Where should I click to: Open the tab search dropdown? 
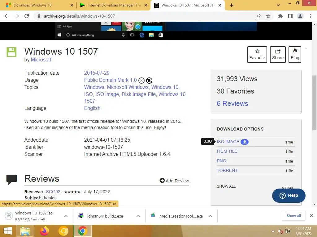click(278, 5)
